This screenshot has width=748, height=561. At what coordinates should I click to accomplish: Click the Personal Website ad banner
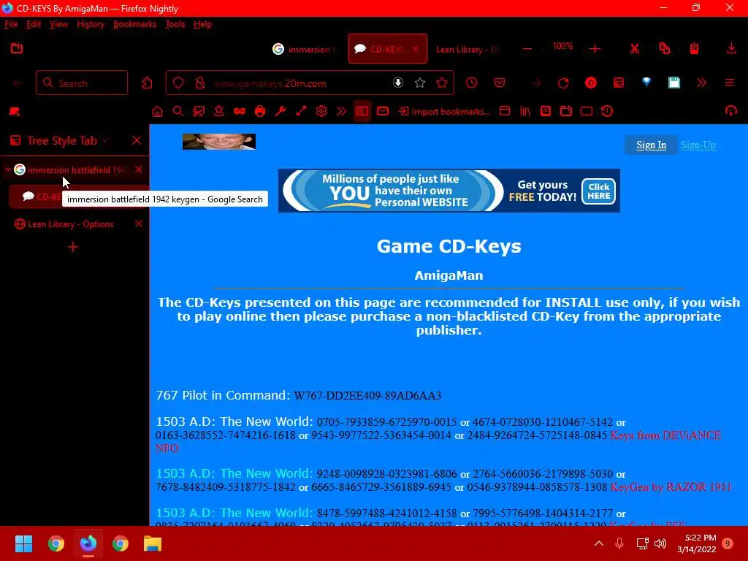click(449, 191)
